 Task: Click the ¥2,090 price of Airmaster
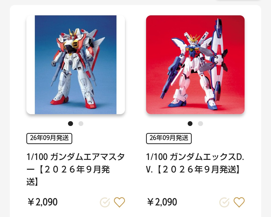[x=42, y=202]
